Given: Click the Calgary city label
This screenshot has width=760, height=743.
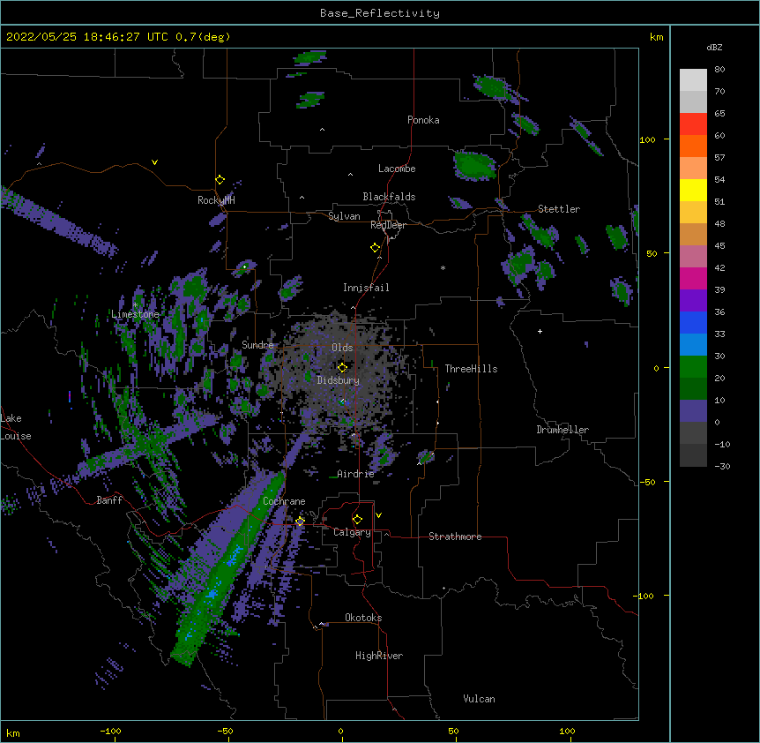Looking at the screenshot, I should 353,532.
